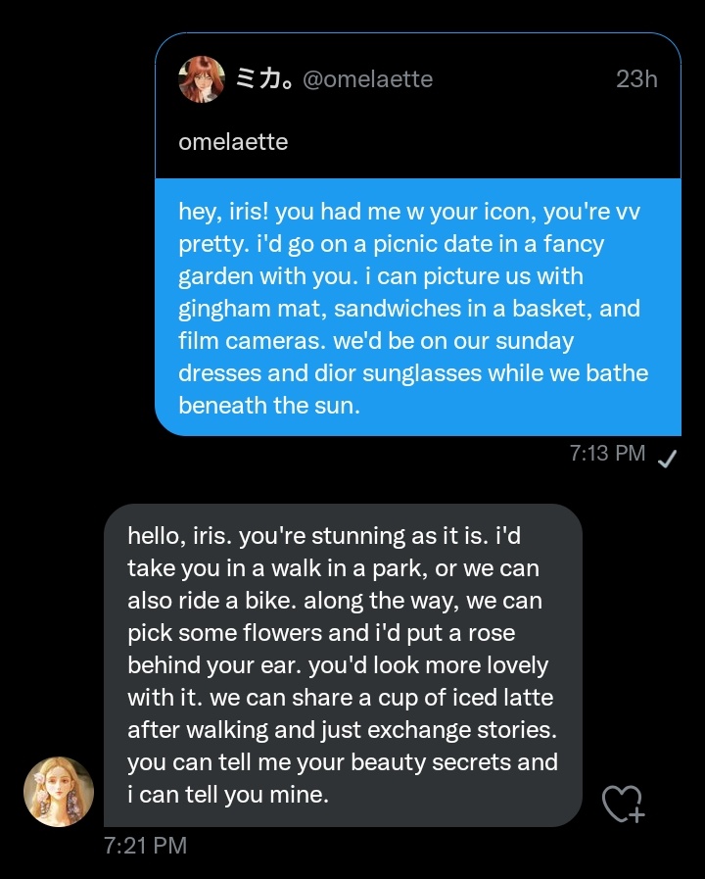Select the blue message starting "hey, iris!"
The height and width of the screenshot is (879, 705).
(x=418, y=307)
